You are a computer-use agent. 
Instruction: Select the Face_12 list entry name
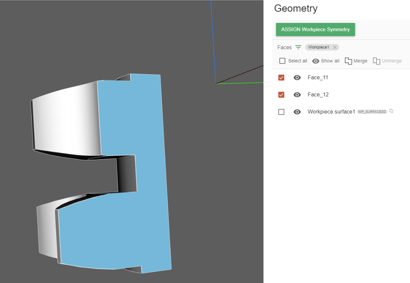tap(318, 95)
